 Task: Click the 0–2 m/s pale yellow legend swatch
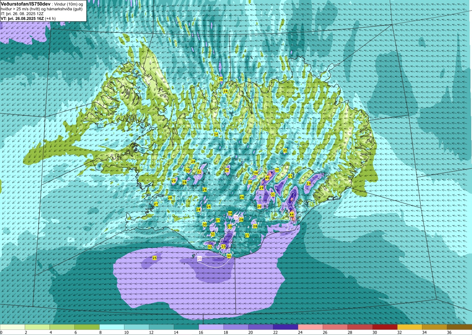[13, 327]
